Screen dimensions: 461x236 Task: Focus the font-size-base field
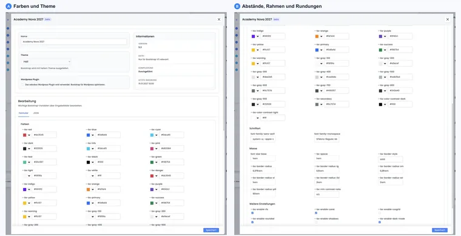pyautogui.click(x=263, y=158)
